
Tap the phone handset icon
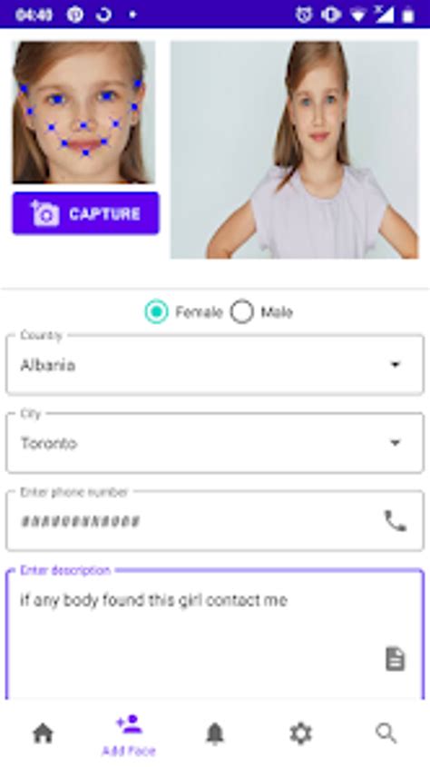pyautogui.click(x=396, y=521)
